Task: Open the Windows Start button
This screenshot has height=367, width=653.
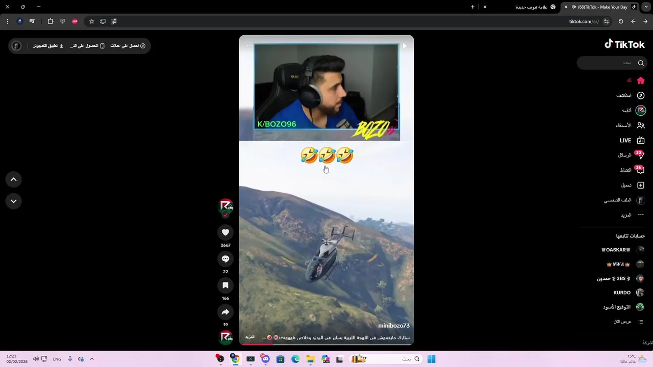Action: coord(432,359)
